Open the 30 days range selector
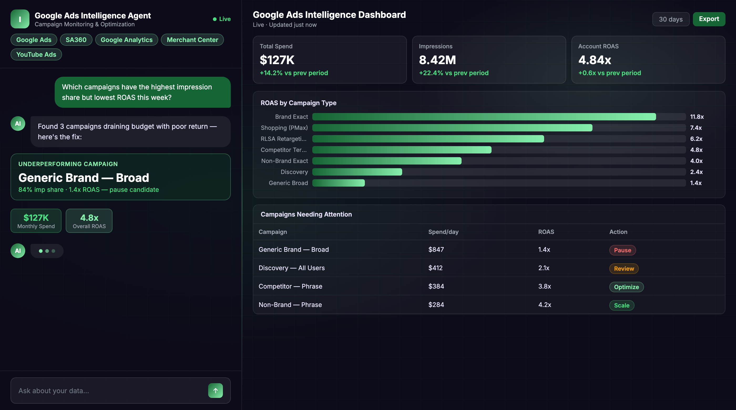736x410 pixels. click(671, 19)
